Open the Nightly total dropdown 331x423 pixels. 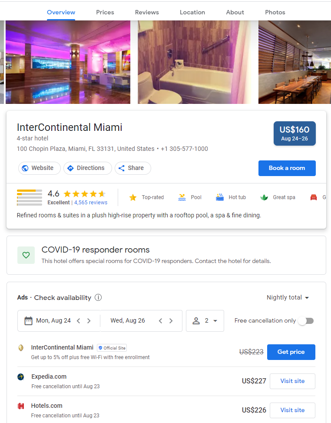(288, 297)
